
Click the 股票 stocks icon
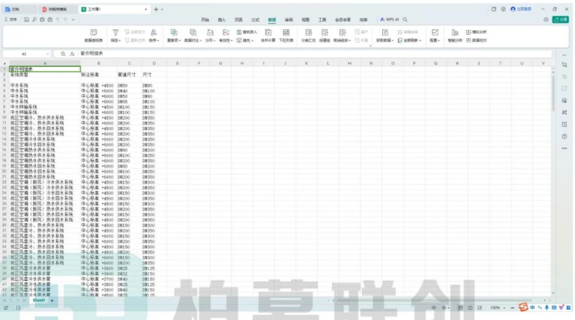(x=435, y=33)
